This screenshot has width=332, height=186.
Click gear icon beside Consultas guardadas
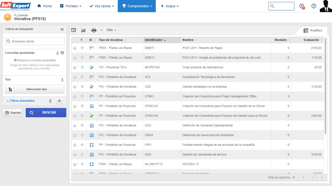click(62, 53)
